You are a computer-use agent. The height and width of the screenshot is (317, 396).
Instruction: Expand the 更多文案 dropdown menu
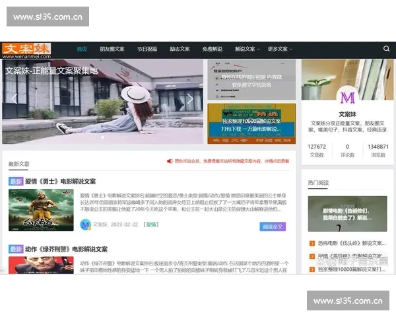280,49
